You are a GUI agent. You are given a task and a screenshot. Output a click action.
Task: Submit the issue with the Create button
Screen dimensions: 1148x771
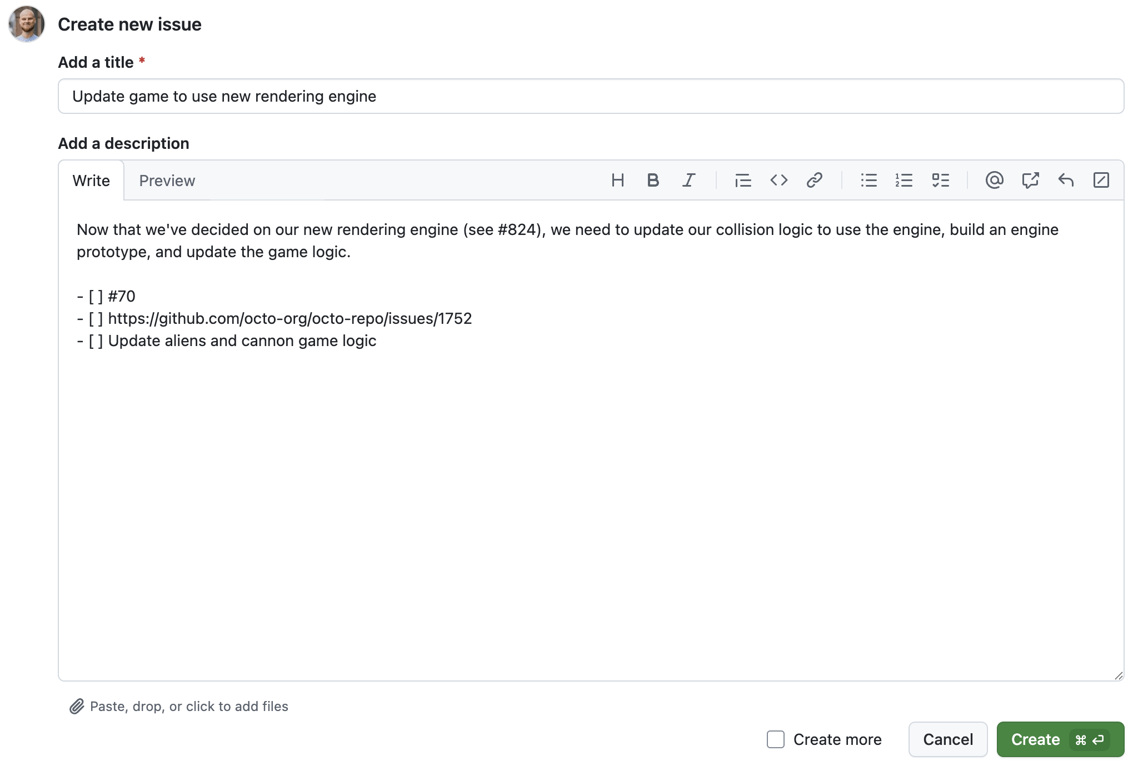pyautogui.click(x=1059, y=739)
